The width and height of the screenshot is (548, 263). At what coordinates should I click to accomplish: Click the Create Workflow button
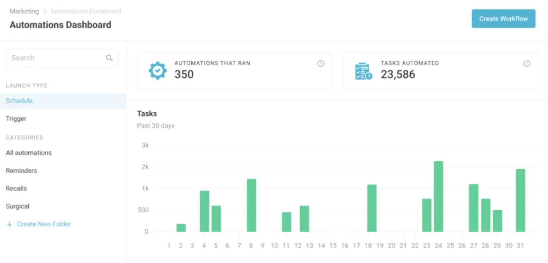pos(503,18)
